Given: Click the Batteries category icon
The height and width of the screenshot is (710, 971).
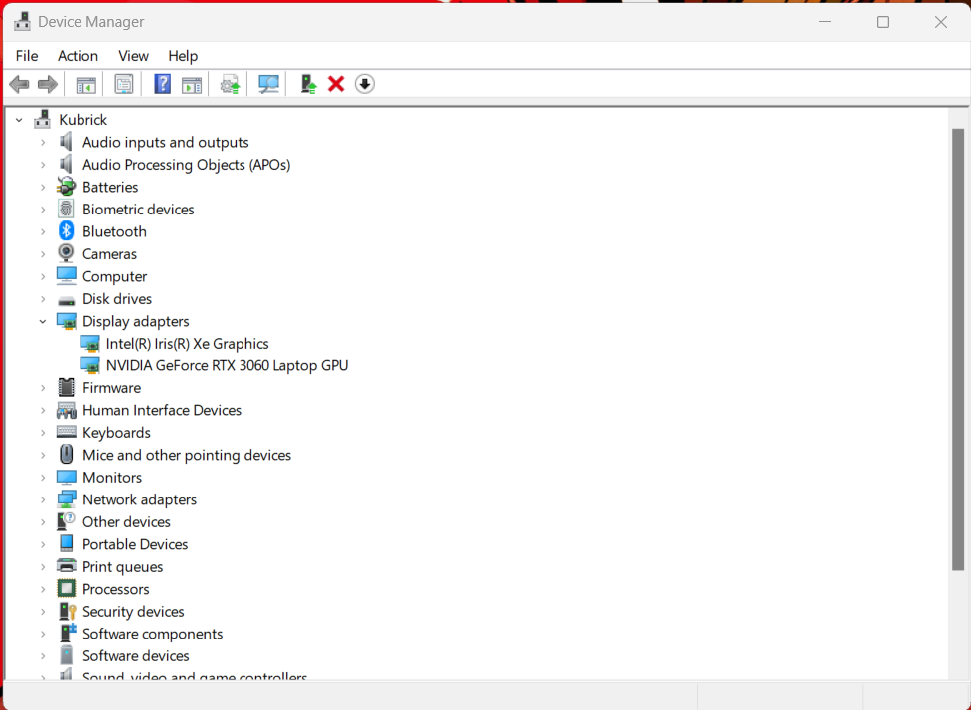Looking at the screenshot, I should coord(66,187).
